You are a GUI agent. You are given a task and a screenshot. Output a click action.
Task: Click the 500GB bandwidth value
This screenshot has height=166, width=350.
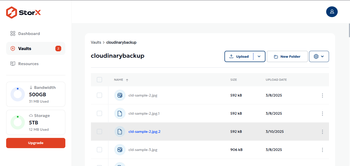[38, 94]
